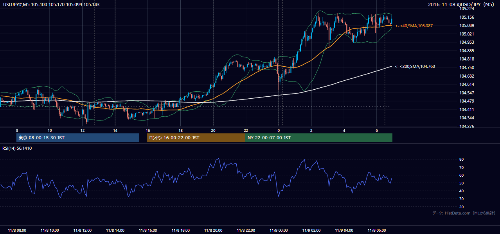Click hour tick 14 under the price chart
The image size is (500, 234).
point(115,130)
